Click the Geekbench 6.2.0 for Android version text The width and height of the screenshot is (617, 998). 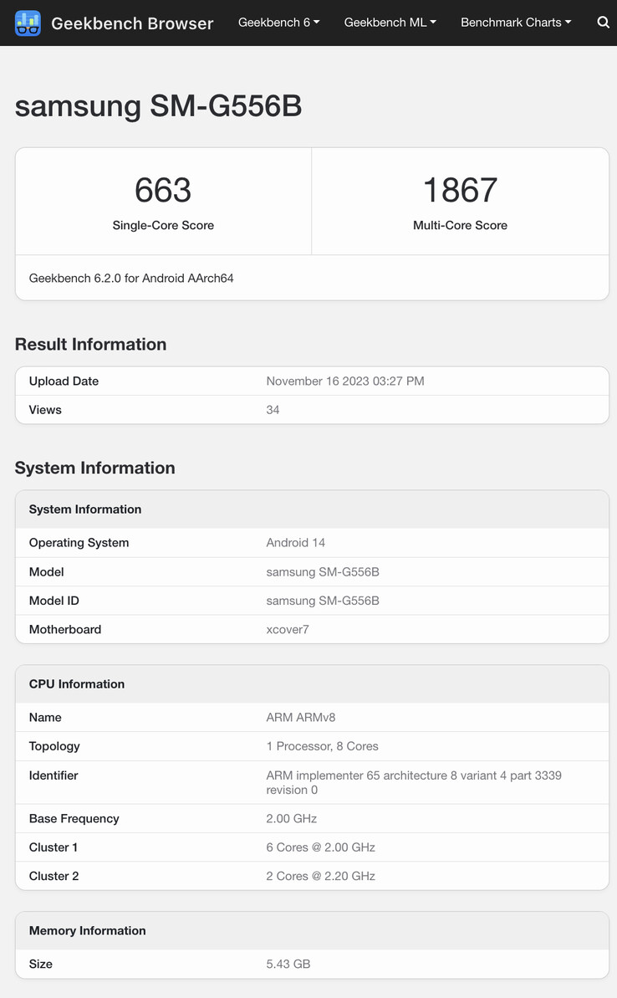point(131,278)
